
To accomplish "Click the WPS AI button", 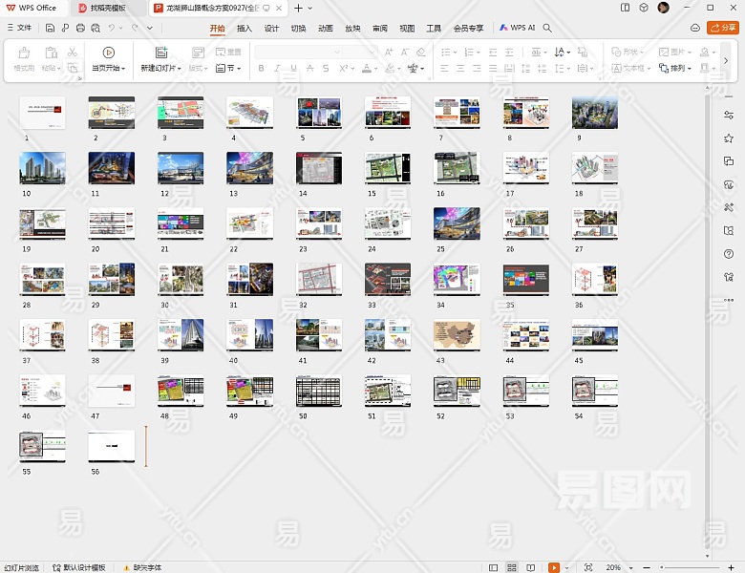I will (x=518, y=29).
